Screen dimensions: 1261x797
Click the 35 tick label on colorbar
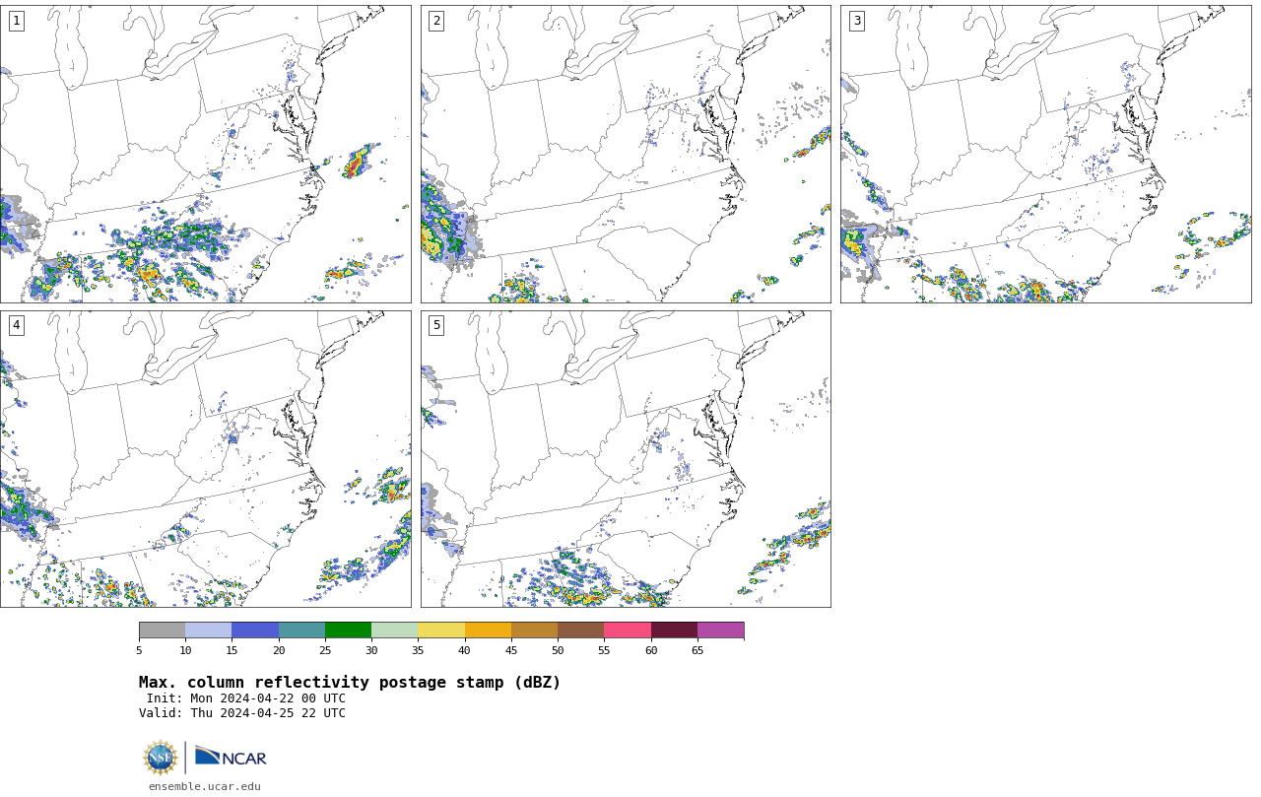click(418, 650)
